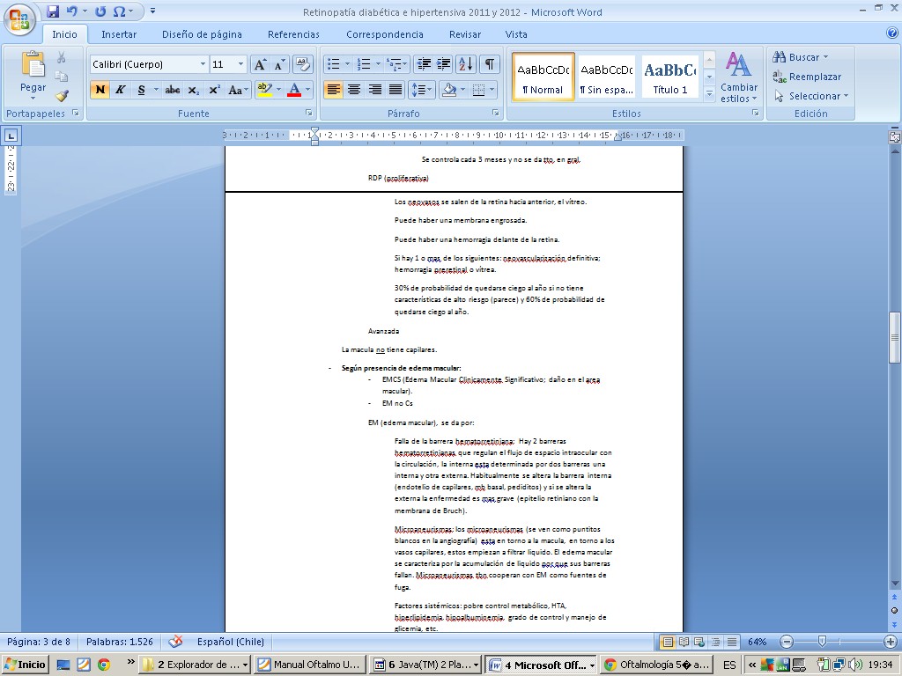Click the strikethrough (abc) icon

click(173, 90)
